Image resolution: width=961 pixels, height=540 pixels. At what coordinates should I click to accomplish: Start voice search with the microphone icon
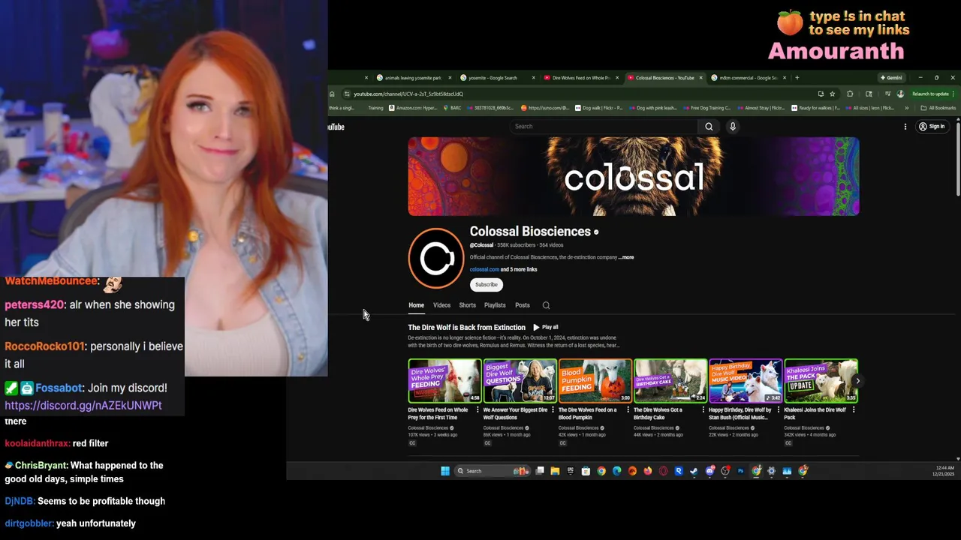[733, 127]
